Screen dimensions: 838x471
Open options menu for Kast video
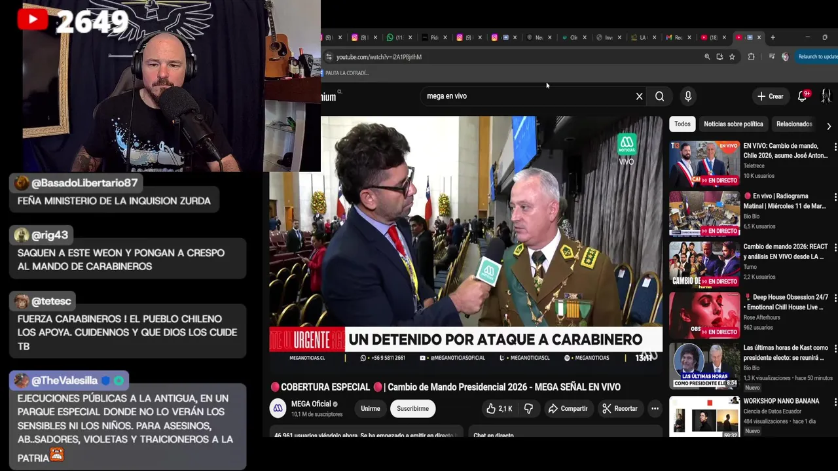tap(835, 348)
